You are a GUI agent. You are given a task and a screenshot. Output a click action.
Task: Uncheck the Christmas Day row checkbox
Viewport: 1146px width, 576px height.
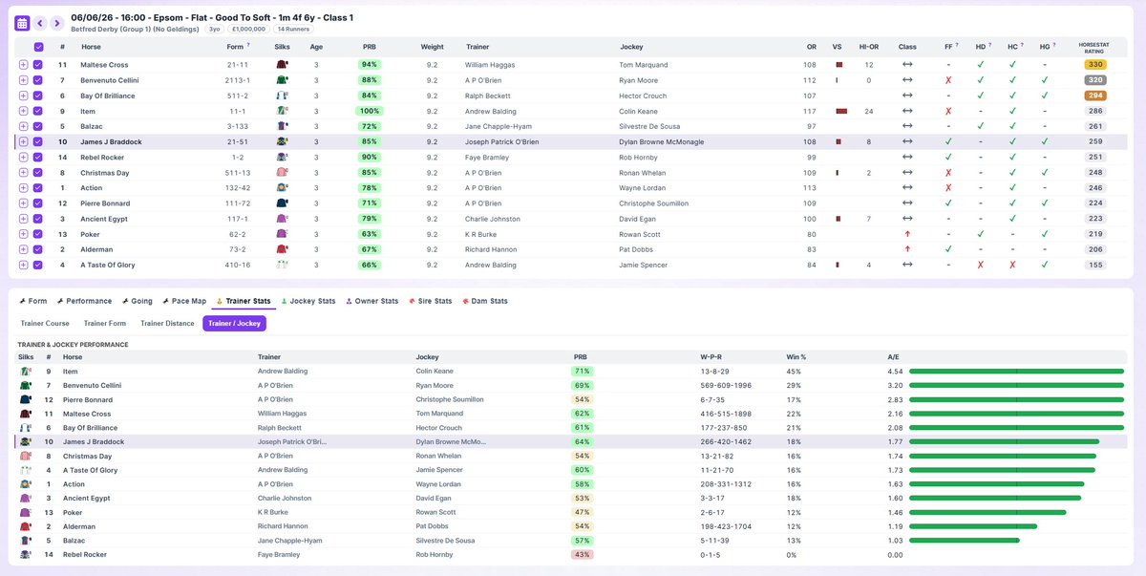pos(38,173)
